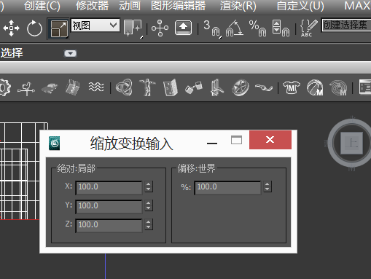Click the Use Pivot Point Center icon

[133, 28]
